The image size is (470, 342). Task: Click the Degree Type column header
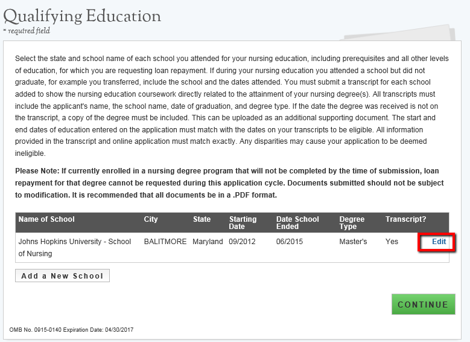coord(352,223)
